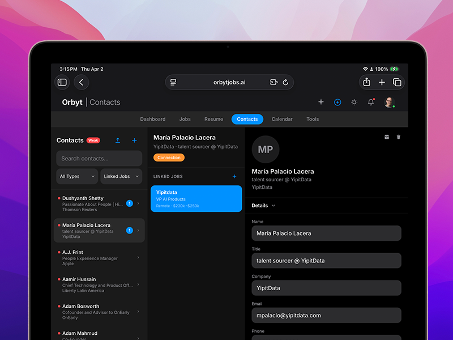Reload the orbytjobs.ai page
The width and height of the screenshot is (453, 340).
point(285,82)
